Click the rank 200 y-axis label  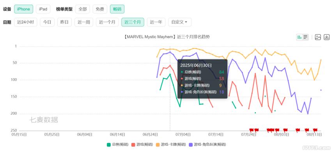click(x=14, y=114)
